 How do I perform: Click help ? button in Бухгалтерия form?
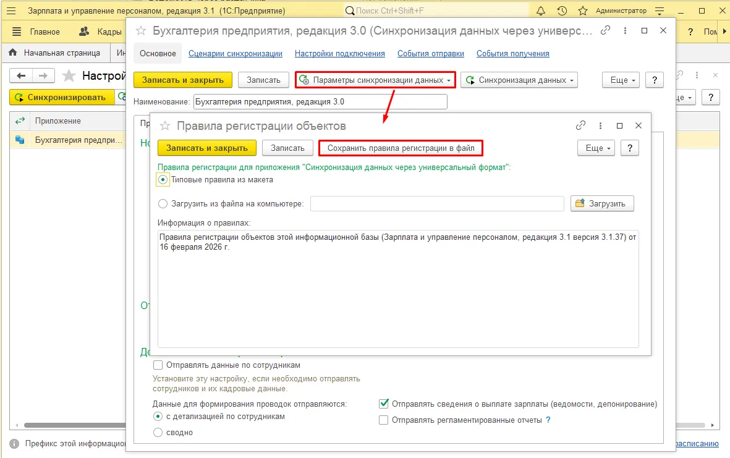click(x=655, y=80)
